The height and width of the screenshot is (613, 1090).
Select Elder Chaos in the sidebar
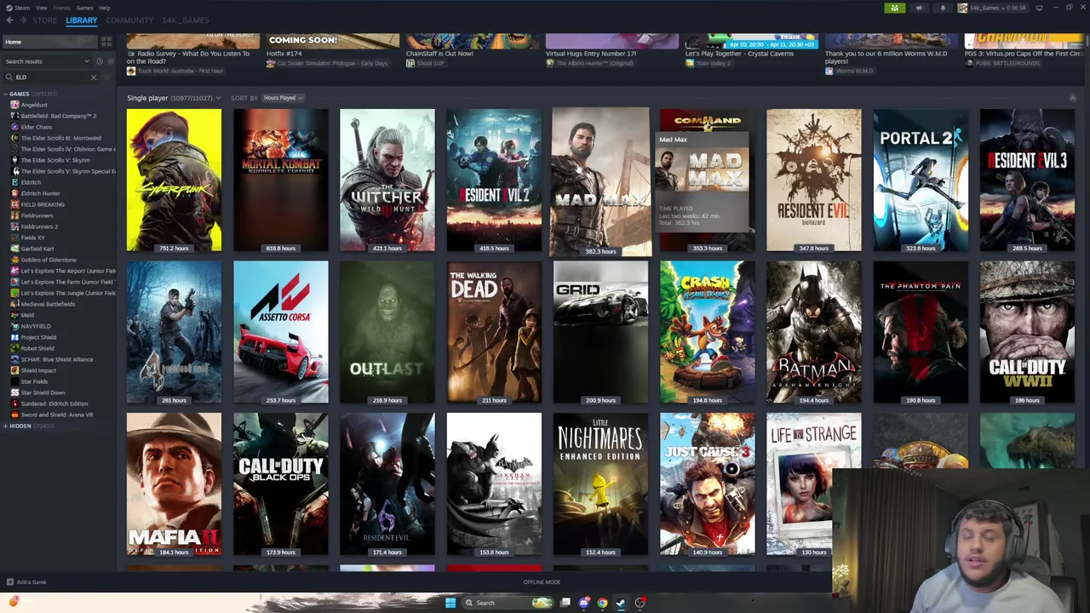click(36, 127)
